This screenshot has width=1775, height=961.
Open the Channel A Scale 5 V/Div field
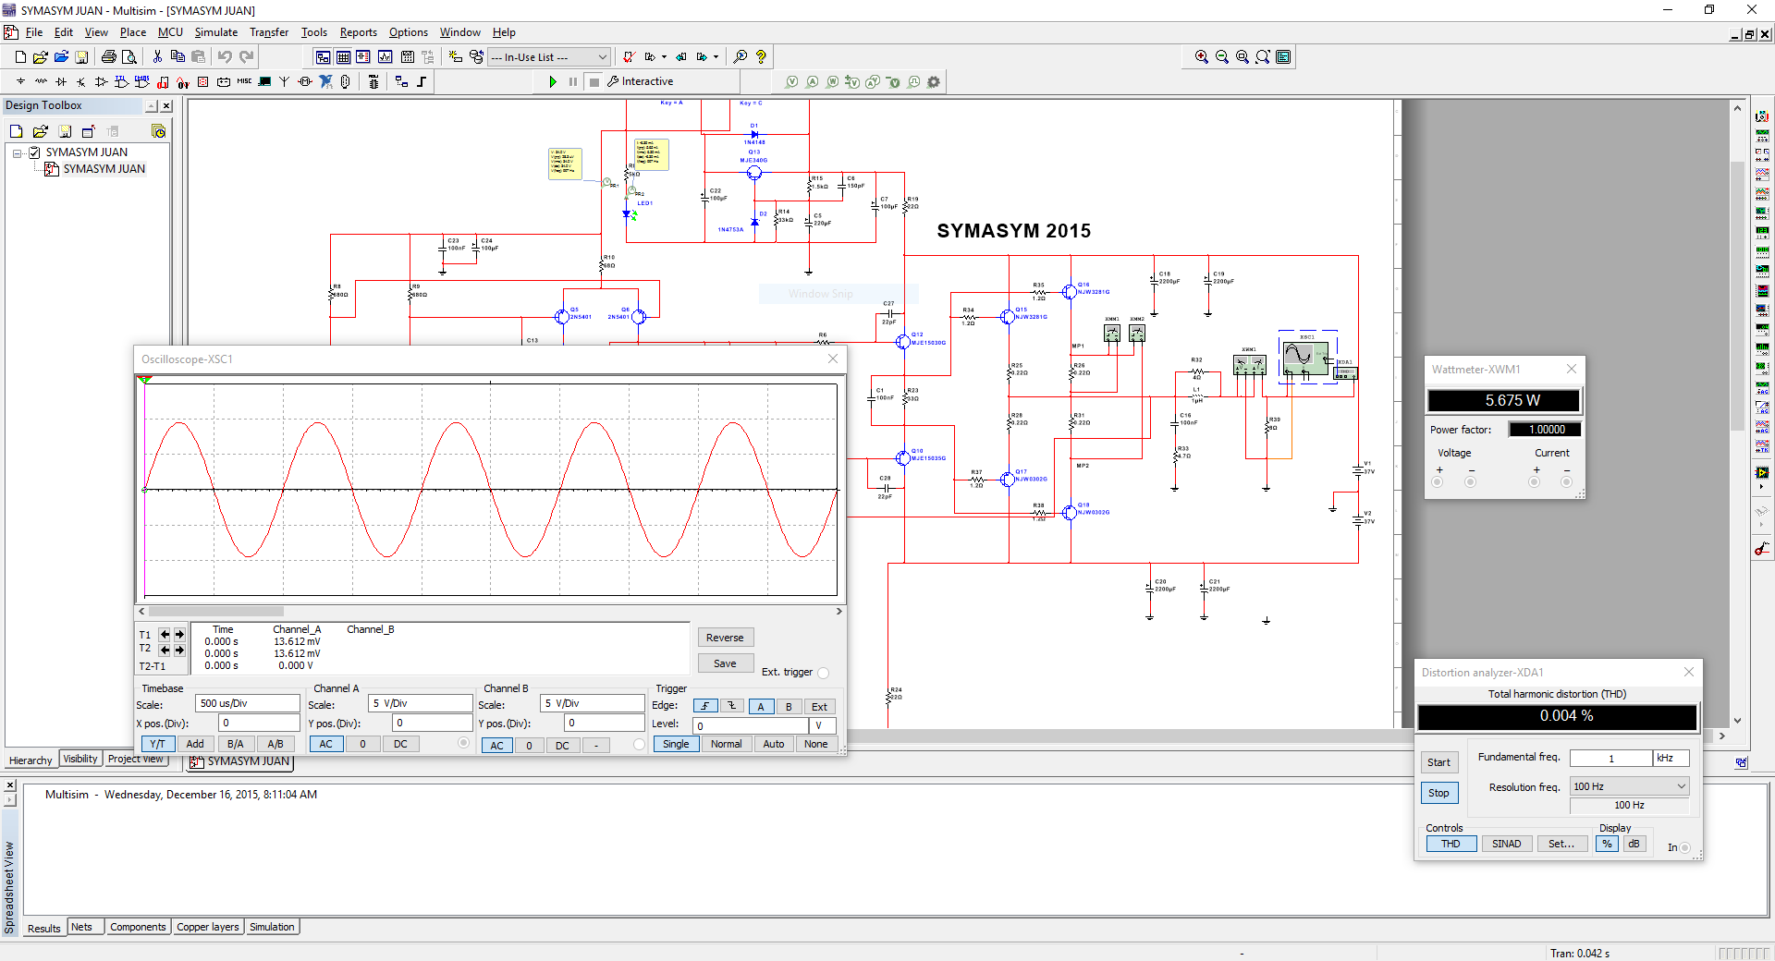point(421,703)
